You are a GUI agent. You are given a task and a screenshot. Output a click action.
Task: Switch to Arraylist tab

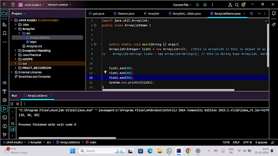coord(152,13)
